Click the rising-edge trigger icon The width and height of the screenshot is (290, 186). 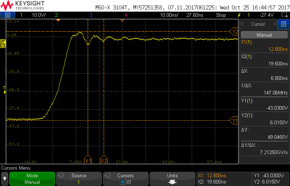tap(239, 15)
